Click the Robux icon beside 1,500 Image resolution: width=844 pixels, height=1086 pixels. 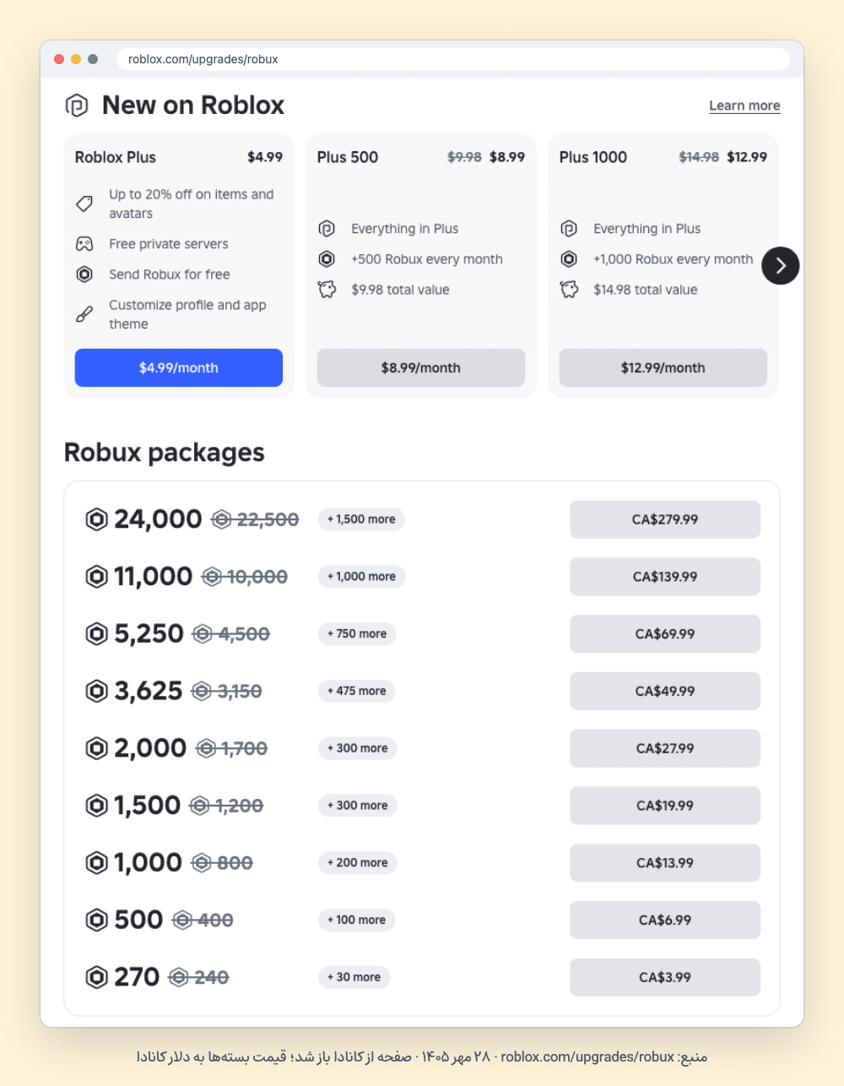coord(97,806)
